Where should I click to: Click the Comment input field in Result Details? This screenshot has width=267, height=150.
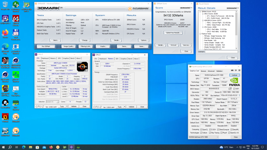pyautogui.click(x=221, y=52)
